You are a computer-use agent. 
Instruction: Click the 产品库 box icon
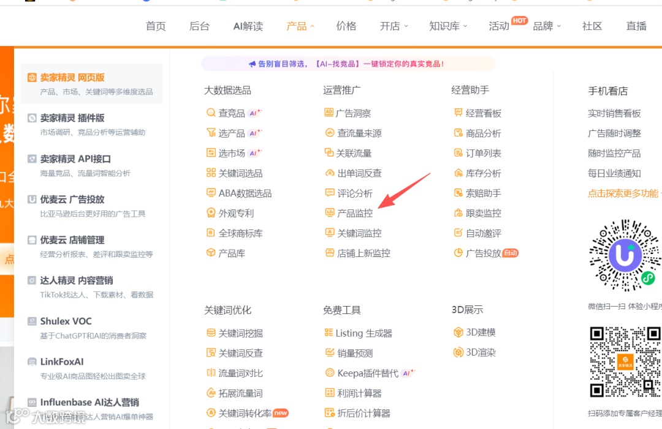[x=211, y=253]
